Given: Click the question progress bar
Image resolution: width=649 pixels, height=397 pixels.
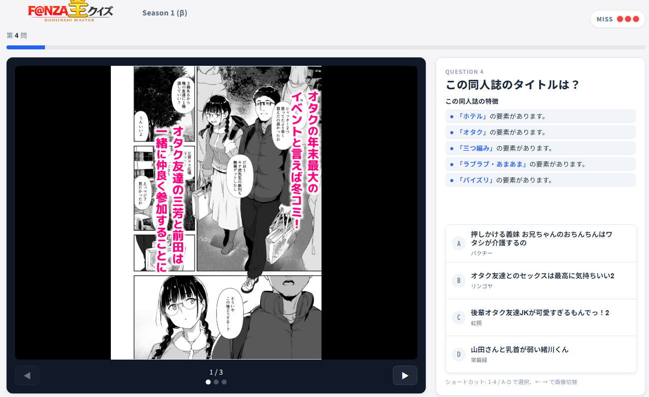Looking at the screenshot, I should coord(326,47).
